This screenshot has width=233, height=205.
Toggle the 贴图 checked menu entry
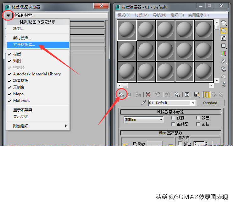click(38, 61)
